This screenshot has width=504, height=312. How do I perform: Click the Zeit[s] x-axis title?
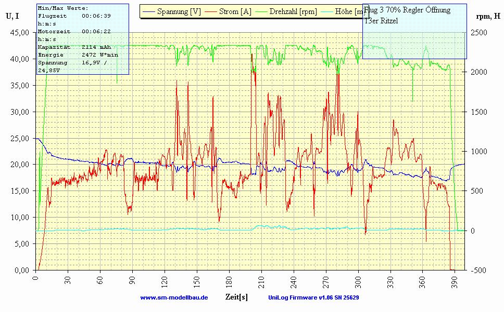[x=236, y=297]
